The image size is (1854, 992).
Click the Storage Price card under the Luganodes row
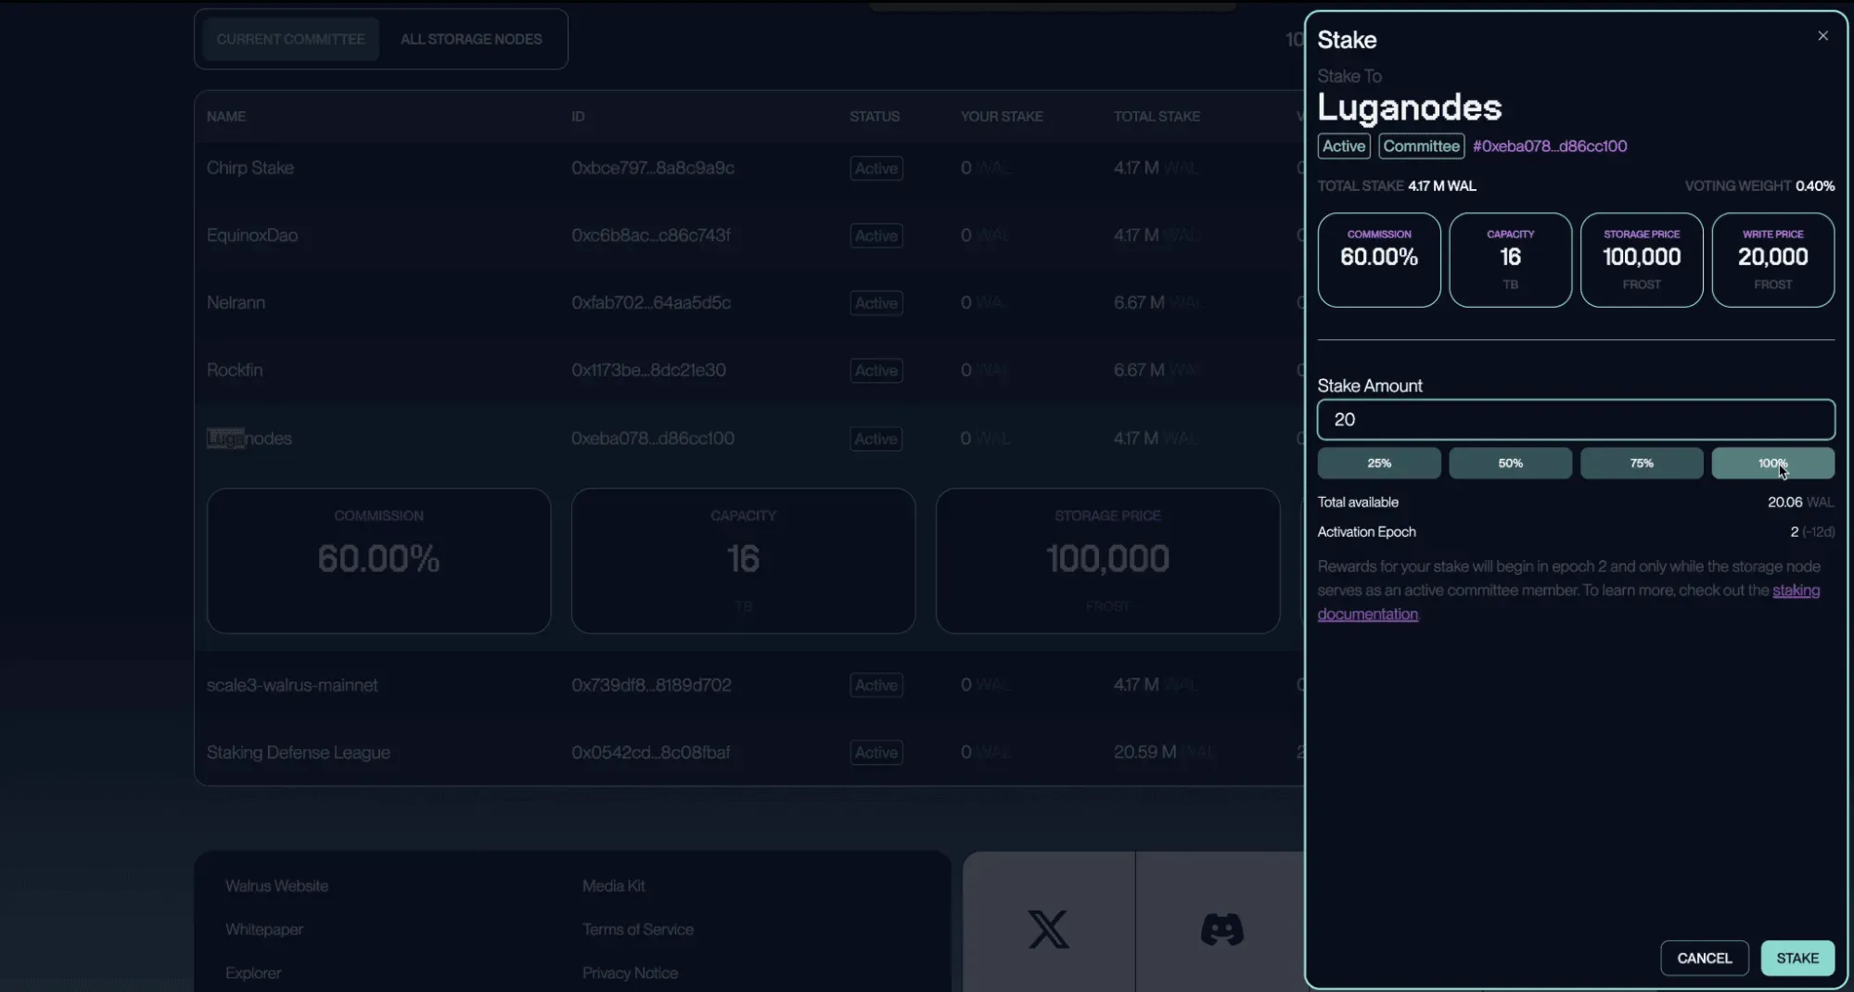[x=1107, y=561]
